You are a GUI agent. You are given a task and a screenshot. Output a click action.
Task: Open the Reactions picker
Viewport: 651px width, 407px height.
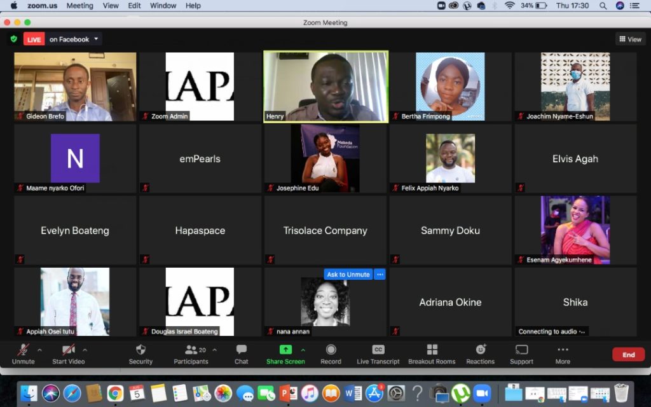tap(481, 354)
